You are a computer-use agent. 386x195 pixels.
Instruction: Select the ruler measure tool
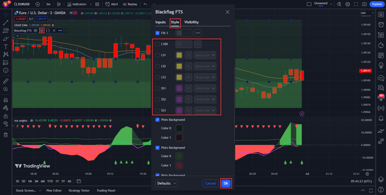(x=6, y=81)
